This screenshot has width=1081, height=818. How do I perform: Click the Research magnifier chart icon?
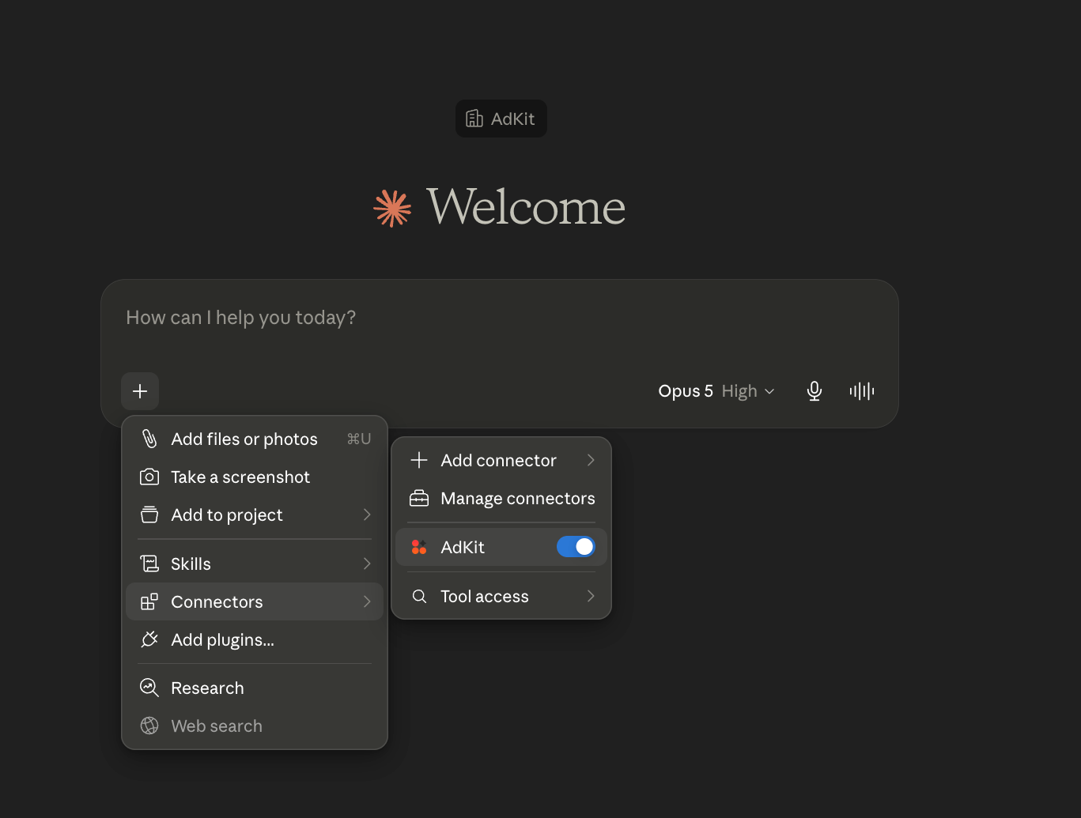(x=149, y=688)
